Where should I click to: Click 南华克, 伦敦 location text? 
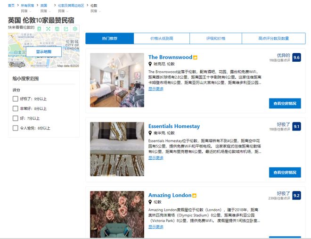[x=164, y=133]
